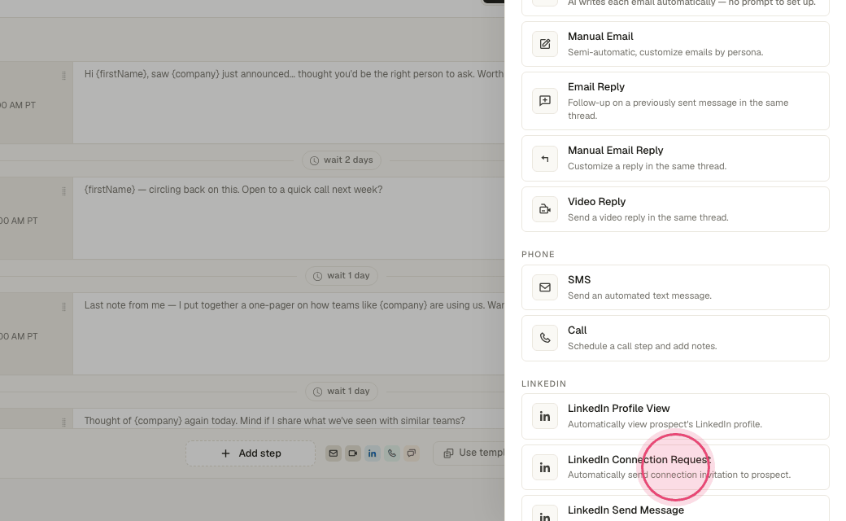This screenshot has width=846, height=521.
Task: Click the blue LinkedIn quick-add icon
Action: [x=373, y=453]
